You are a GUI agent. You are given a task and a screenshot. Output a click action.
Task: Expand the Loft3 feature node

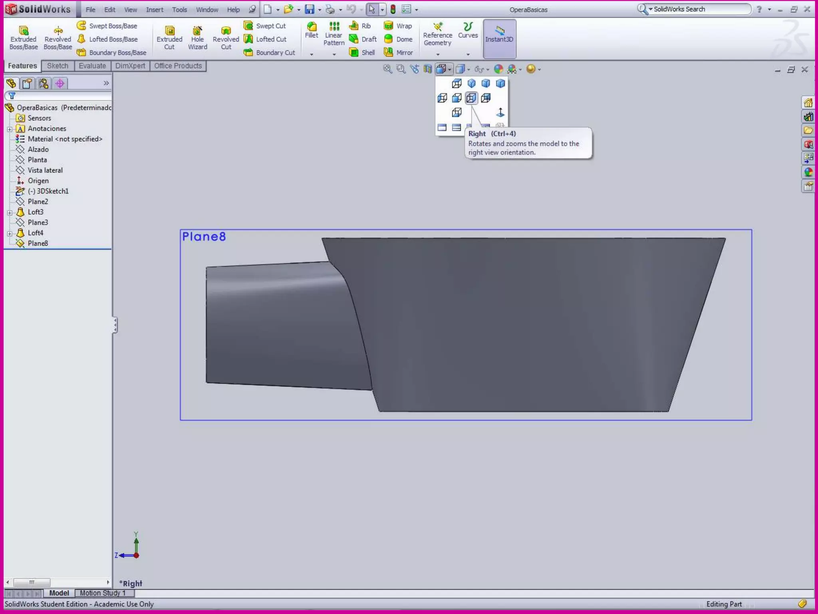point(10,212)
